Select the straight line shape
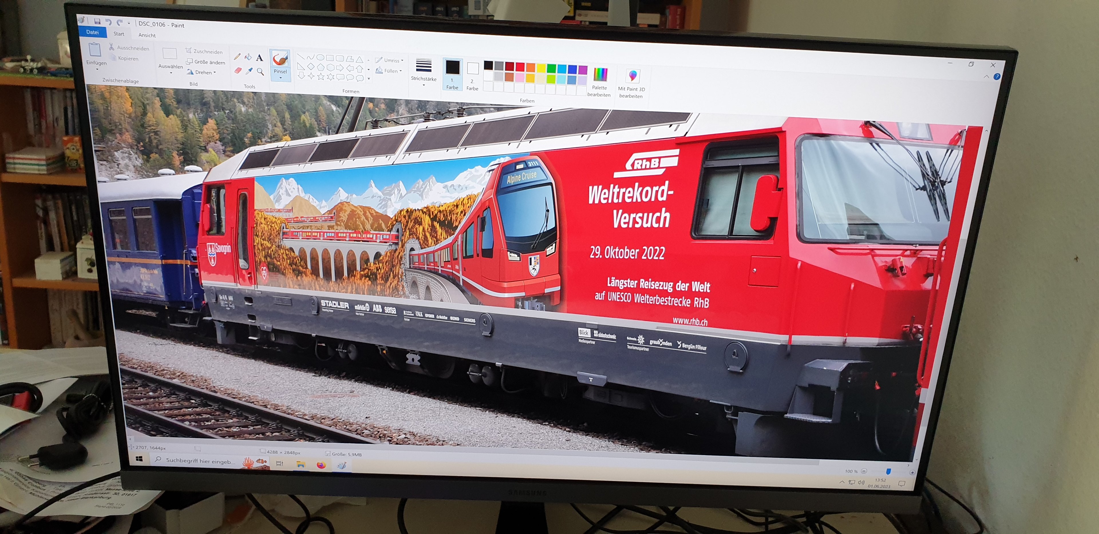This screenshot has height=534, width=1099. tap(301, 57)
